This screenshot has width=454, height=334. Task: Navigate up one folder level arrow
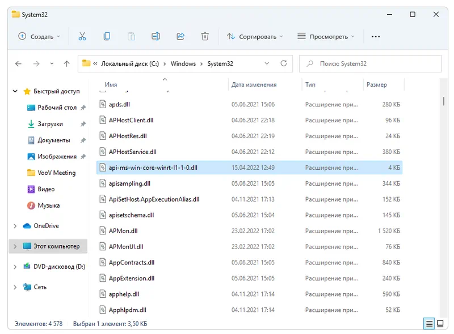tap(67, 64)
